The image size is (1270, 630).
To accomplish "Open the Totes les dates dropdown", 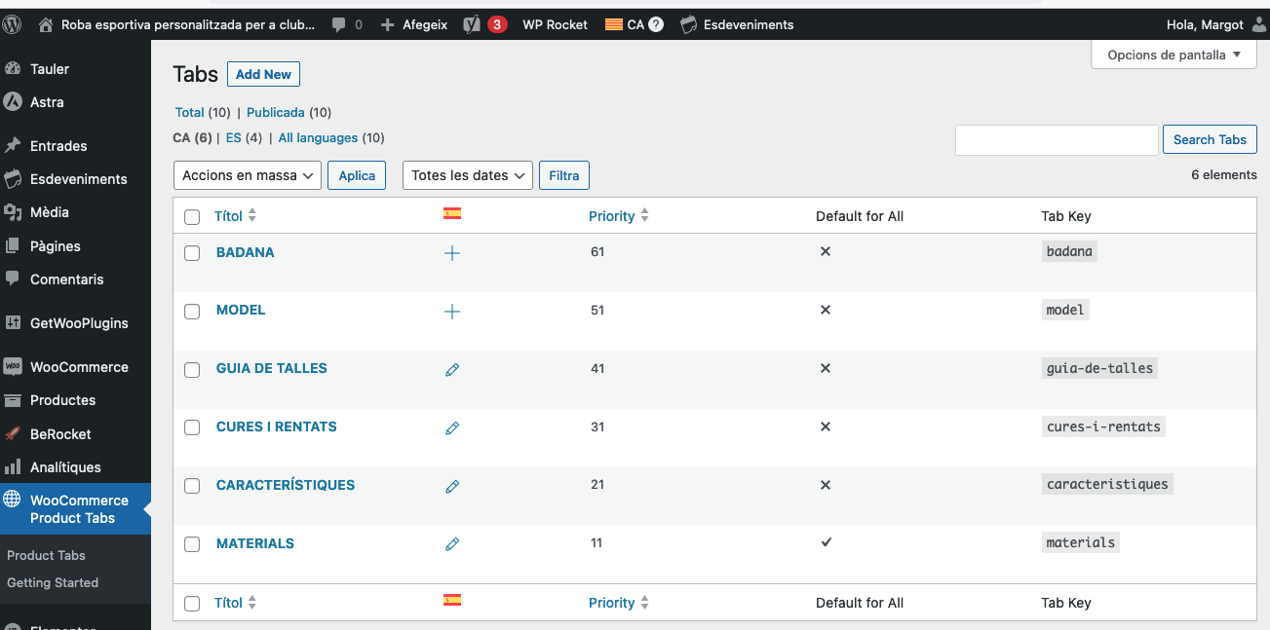I will point(468,175).
